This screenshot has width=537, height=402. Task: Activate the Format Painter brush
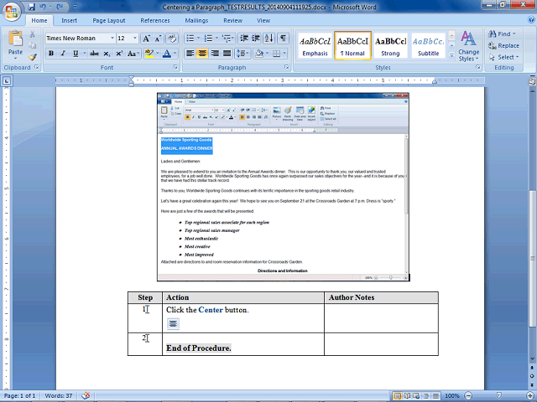33,57
